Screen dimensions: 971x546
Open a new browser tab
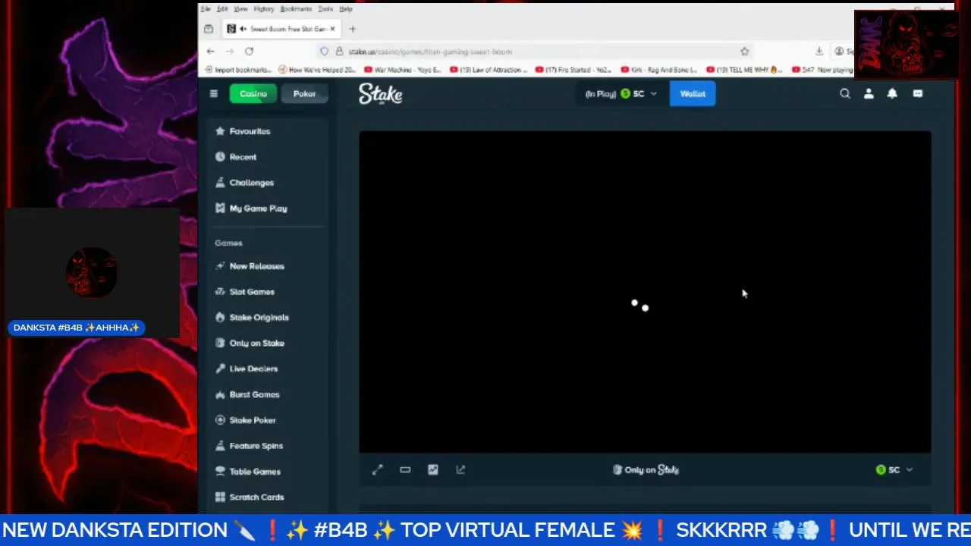[x=352, y=29]
